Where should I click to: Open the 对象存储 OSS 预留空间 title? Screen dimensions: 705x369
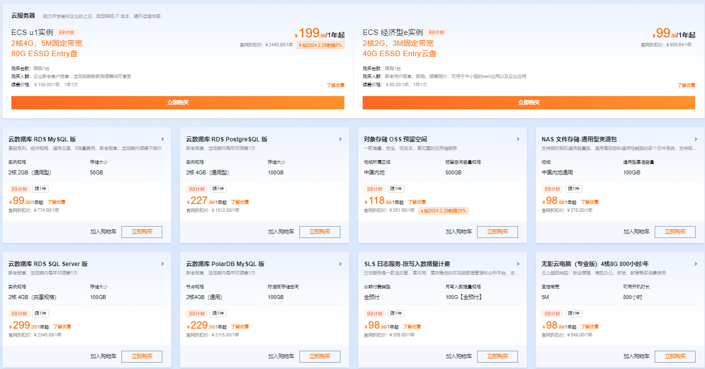395,139
